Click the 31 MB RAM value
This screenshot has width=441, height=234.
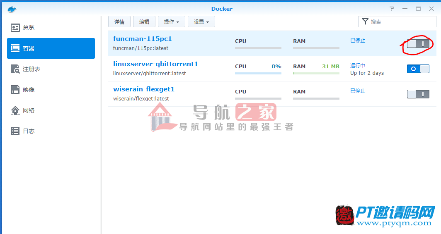(x=331, y=66)
